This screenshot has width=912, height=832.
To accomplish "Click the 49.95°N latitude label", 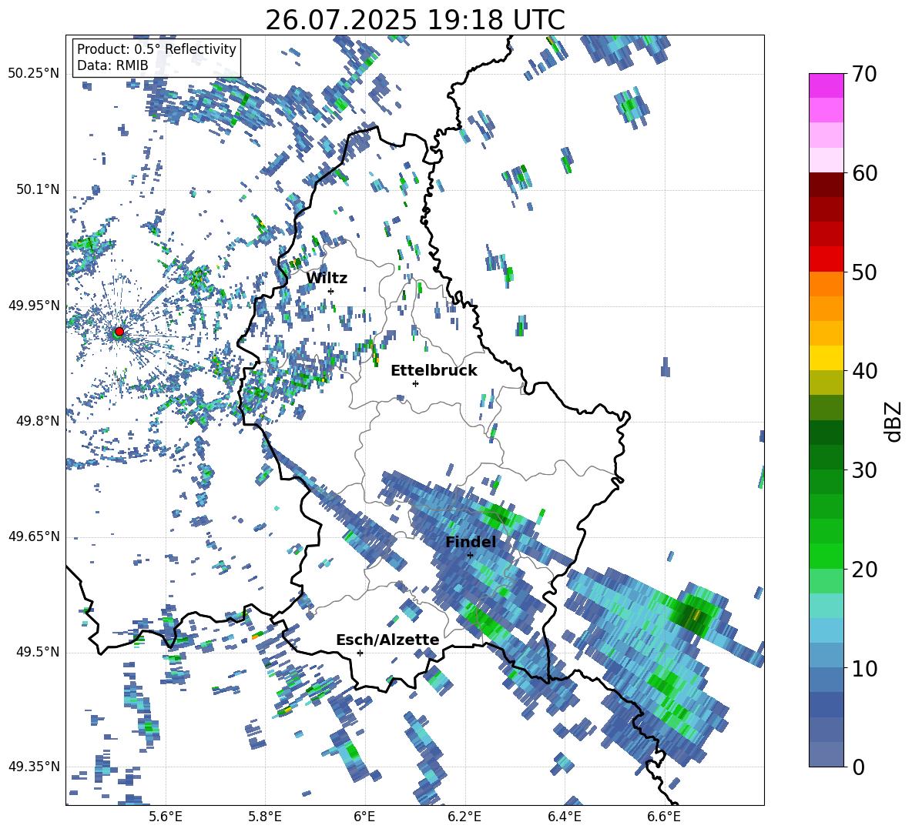I will click(34, 305).
